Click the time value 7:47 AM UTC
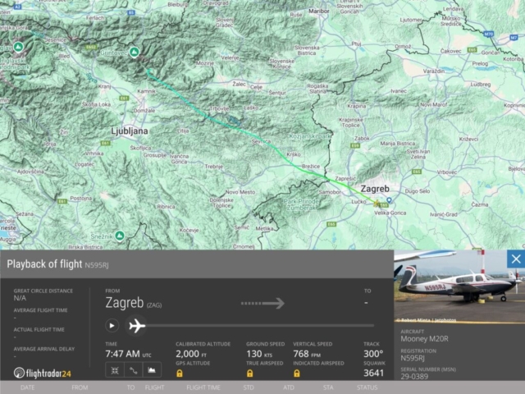This screenshot has height=394, width=525. [128, 354]
